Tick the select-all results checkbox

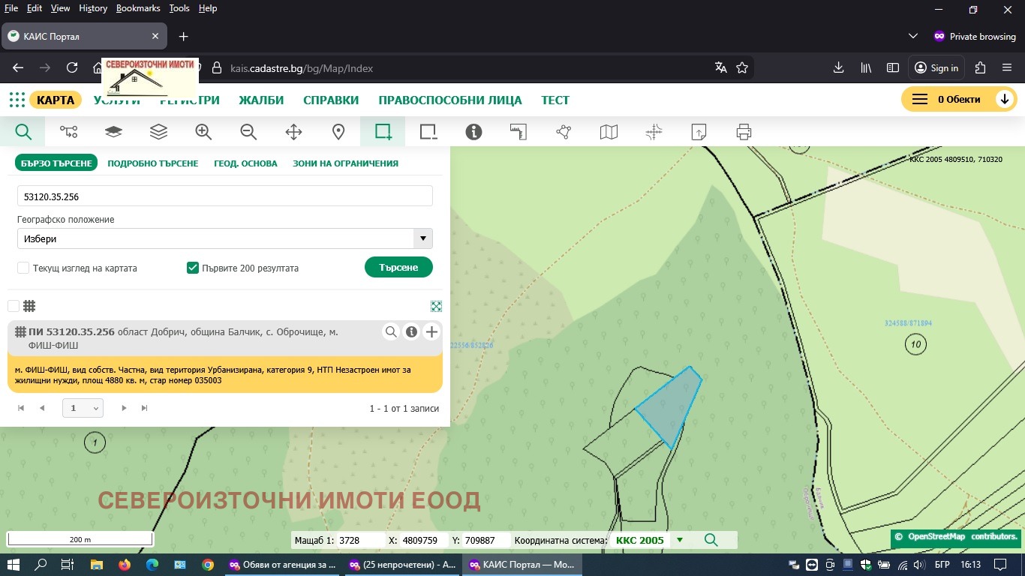(14, 306)
